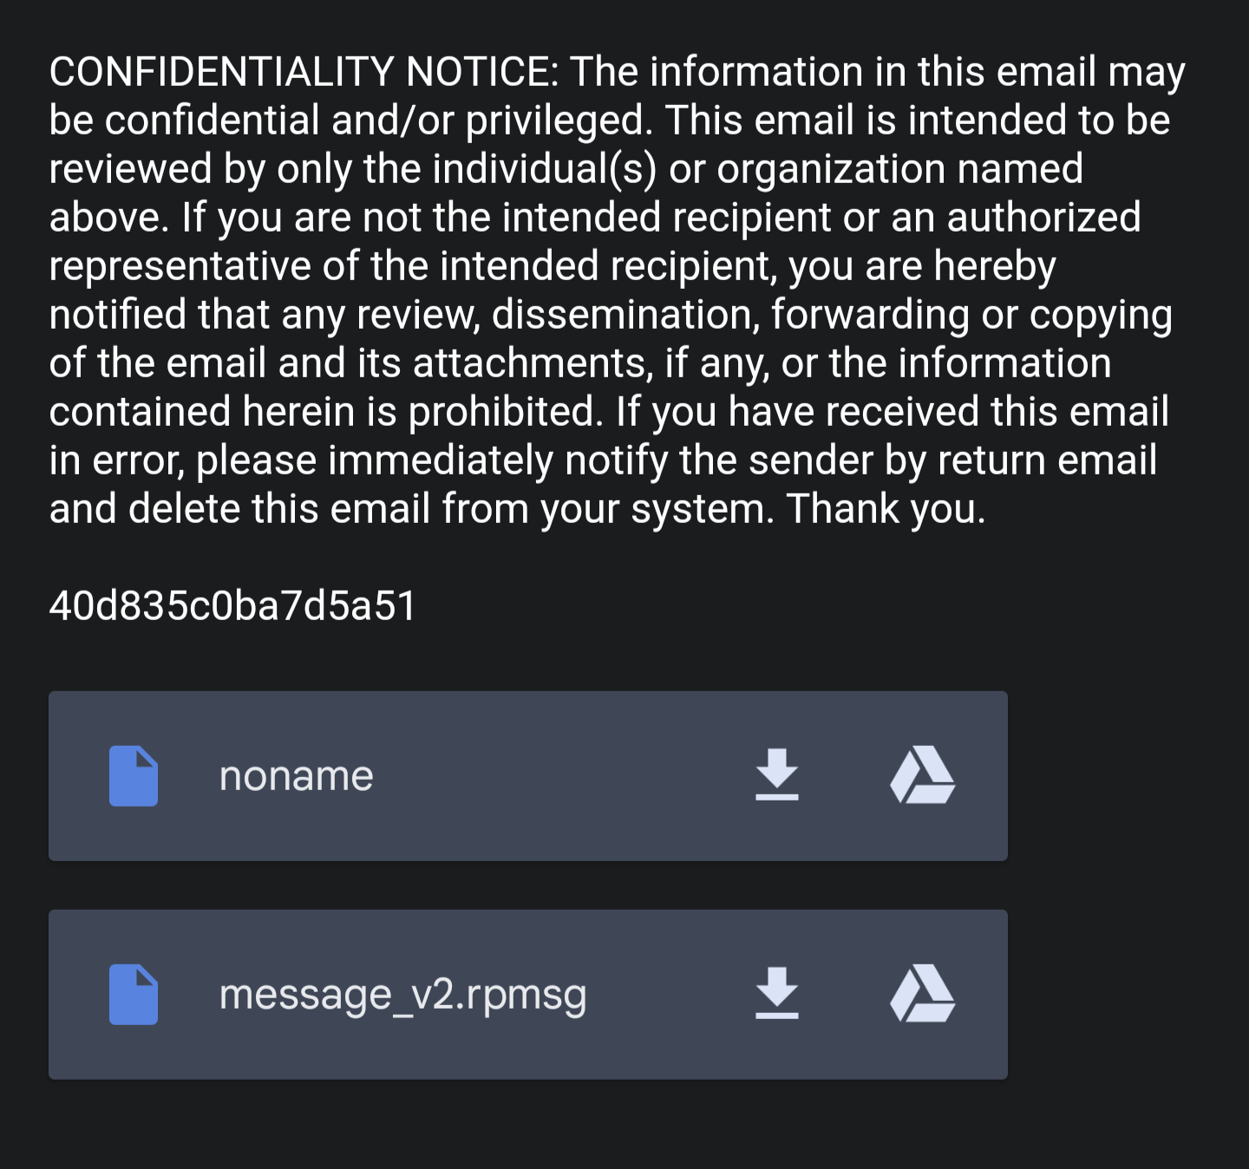
Task: Click the word 'forwarding' in the notice
Action: coord(870,315)
